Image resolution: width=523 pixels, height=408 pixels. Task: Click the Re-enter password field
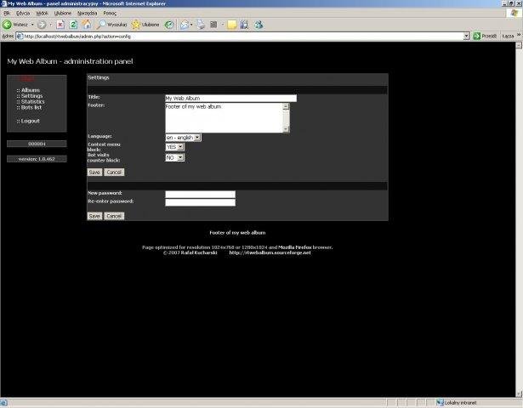point(200,202)
